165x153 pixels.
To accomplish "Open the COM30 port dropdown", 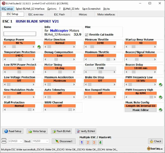I will click(15, 141).
